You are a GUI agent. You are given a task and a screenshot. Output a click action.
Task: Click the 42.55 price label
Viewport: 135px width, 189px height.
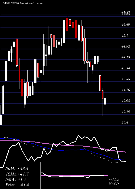click(x=126, y=79)
